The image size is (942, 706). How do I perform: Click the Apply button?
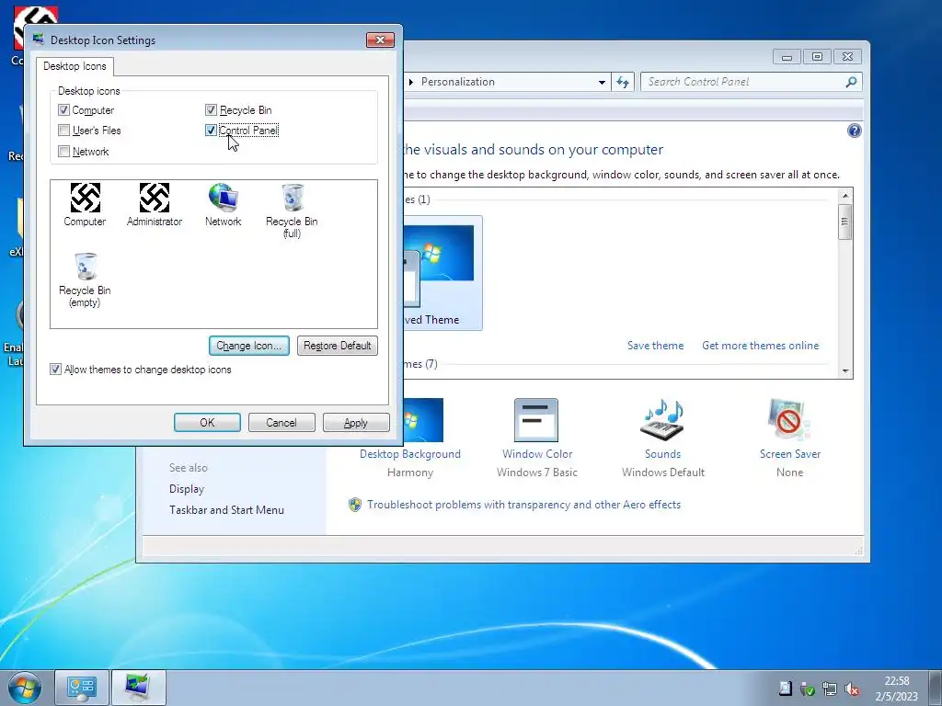click(356, 423)
